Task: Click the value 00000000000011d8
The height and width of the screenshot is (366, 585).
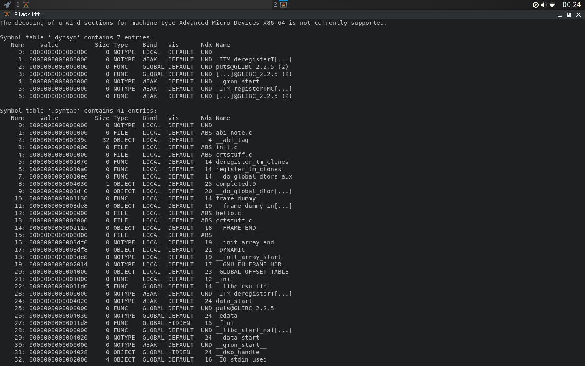Action: point(58,323)
